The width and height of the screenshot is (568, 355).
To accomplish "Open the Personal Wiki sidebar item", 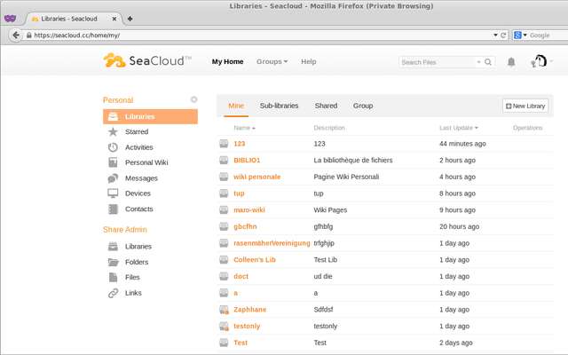I will [146, 162].
